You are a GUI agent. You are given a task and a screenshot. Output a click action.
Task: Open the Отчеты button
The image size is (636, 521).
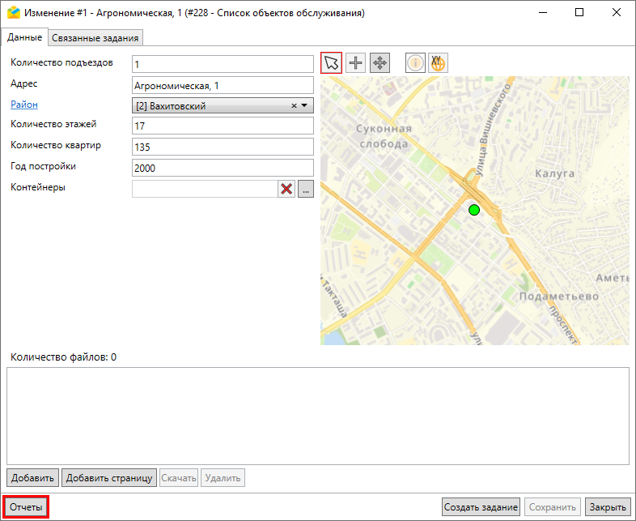click(27, 507)
